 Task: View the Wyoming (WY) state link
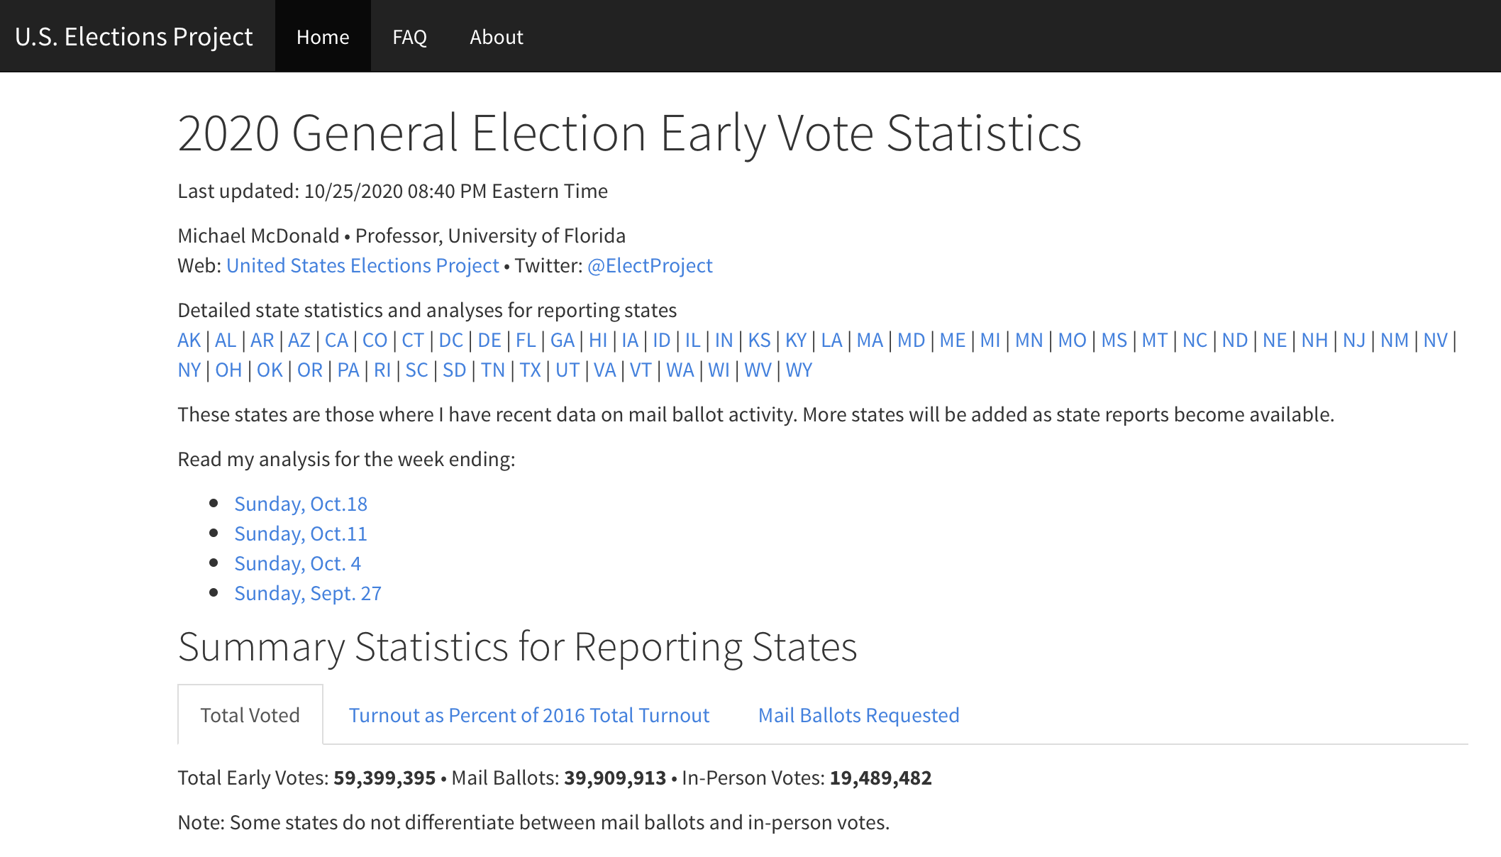click(799, 370)
